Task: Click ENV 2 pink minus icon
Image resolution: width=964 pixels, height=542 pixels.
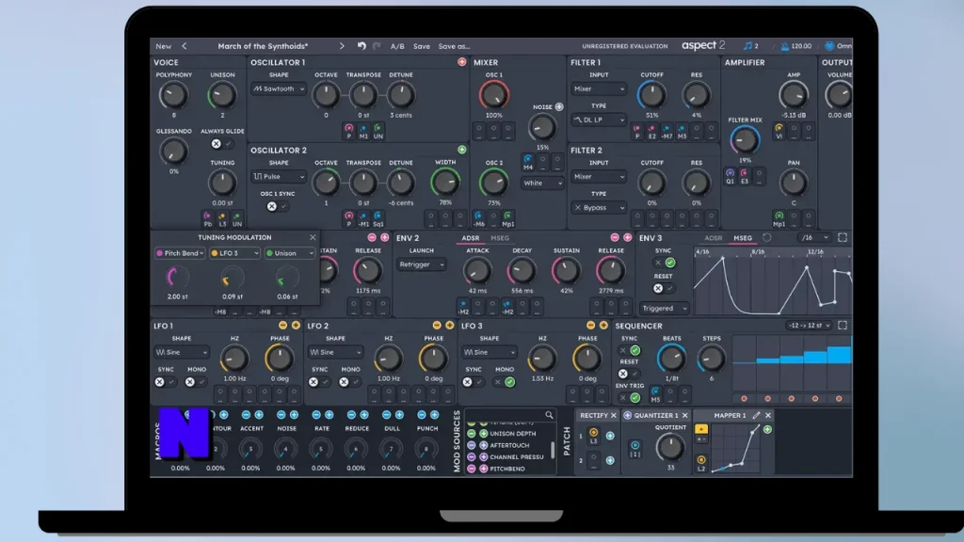Action: 614,238
